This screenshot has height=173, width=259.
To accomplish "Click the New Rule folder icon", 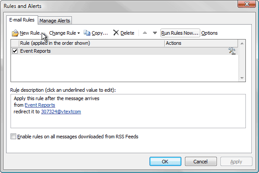I will coord(15,33).
